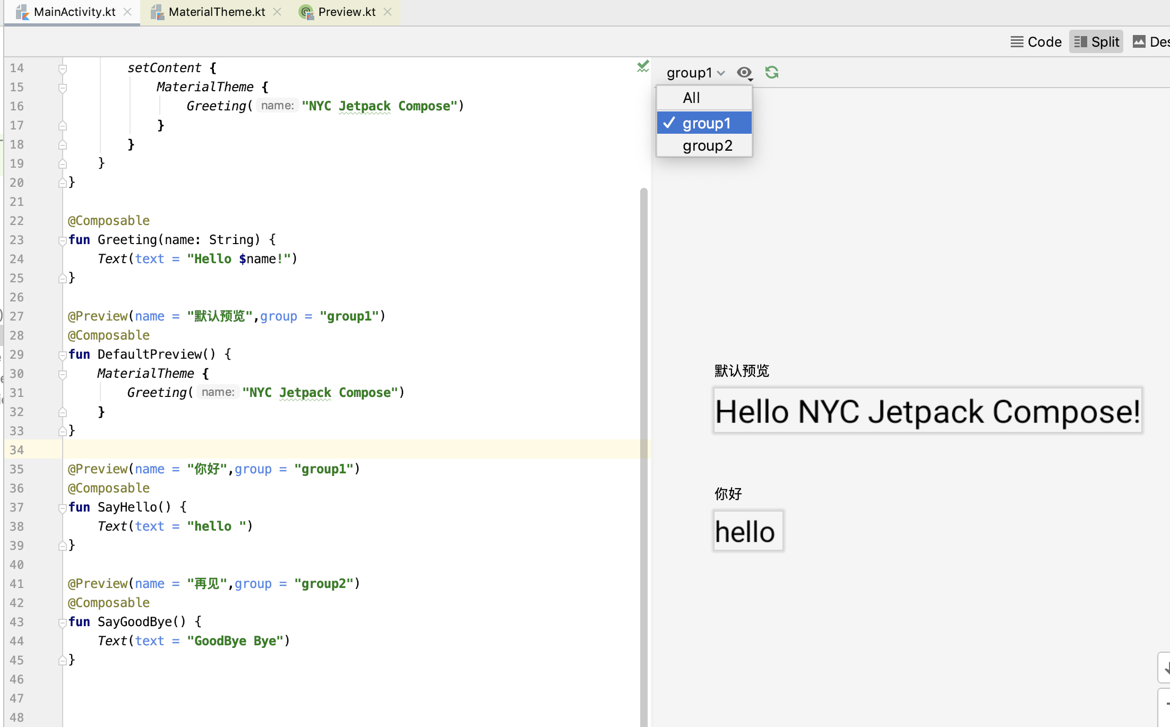Close the MaterialTheme.kt tab
Screen dimensions: 1170x727
[x=277, y=12]
